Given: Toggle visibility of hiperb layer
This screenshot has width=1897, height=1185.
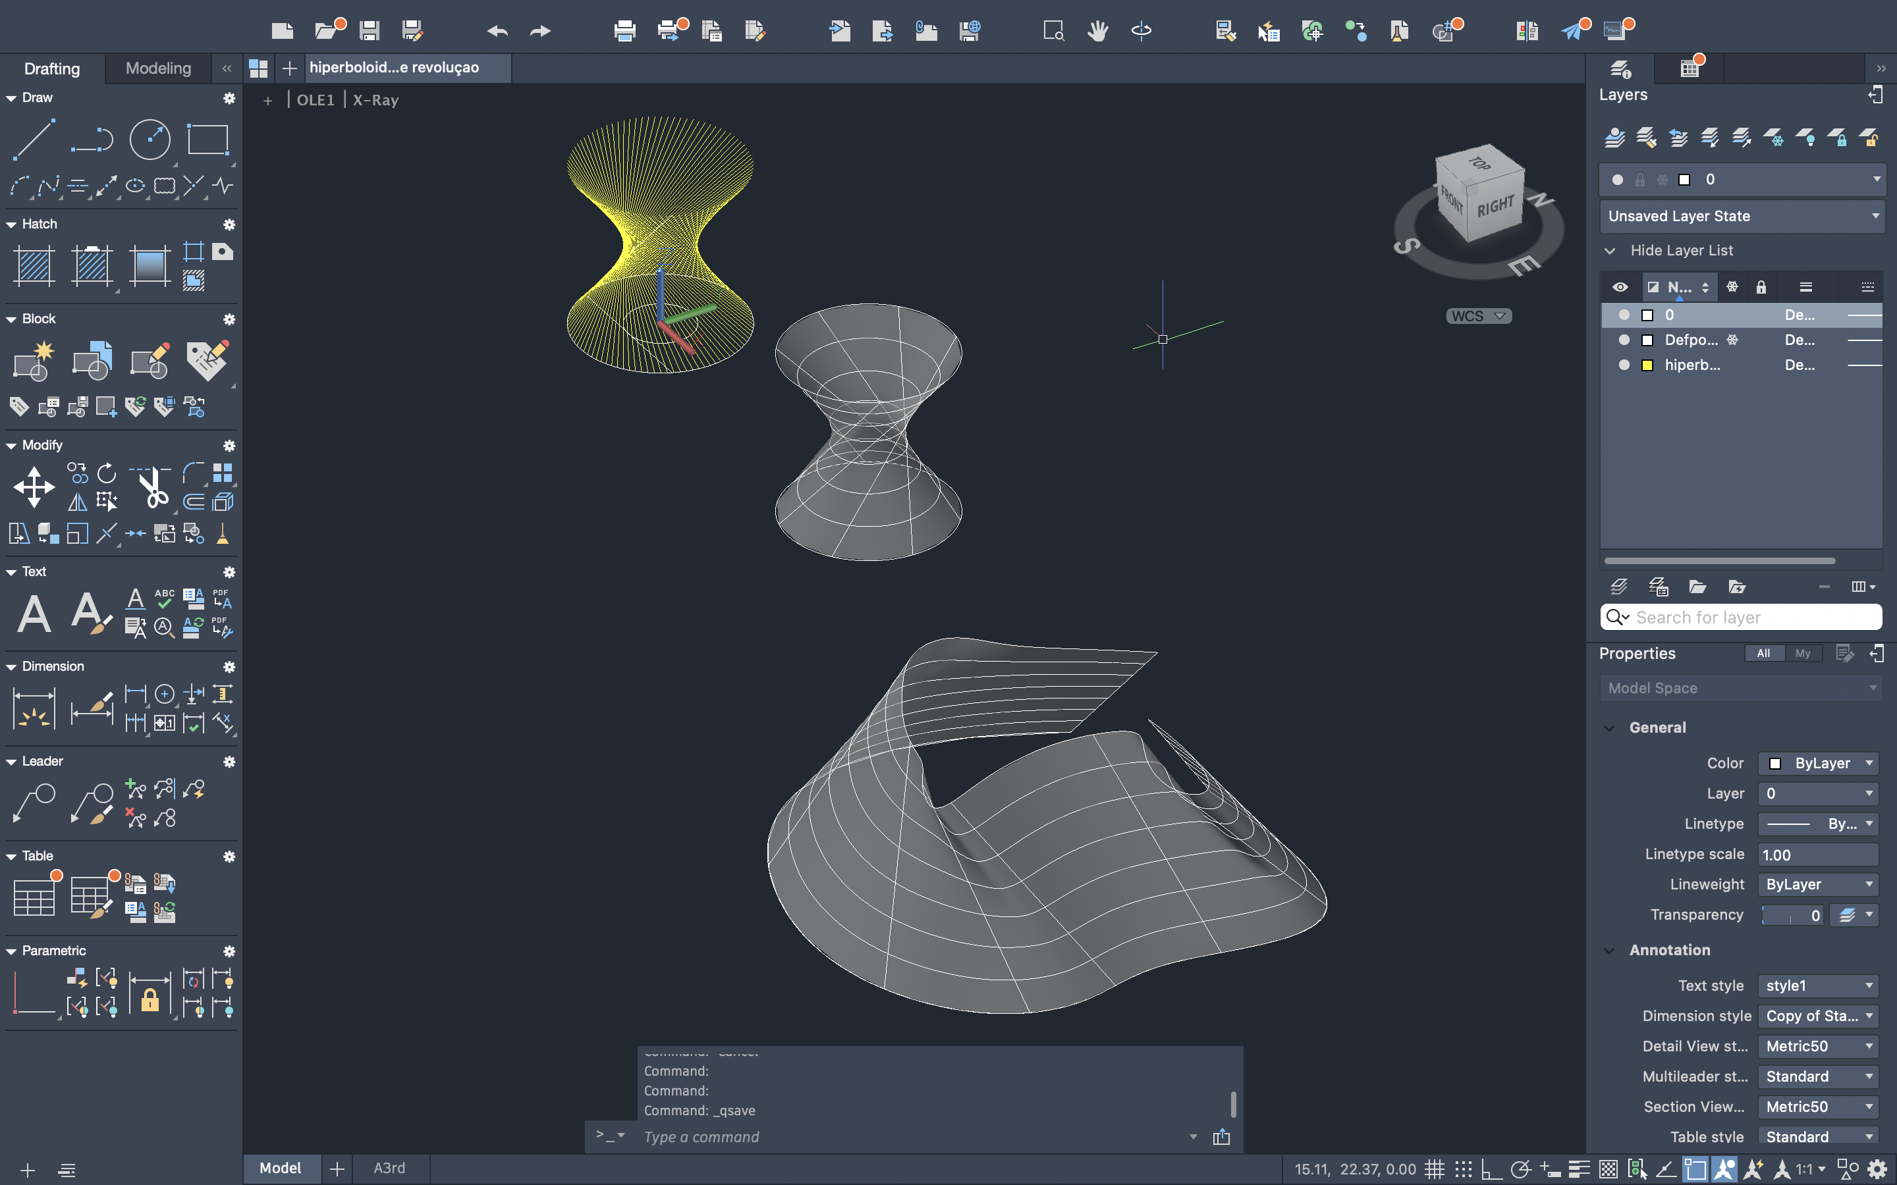Looking at the screenshot, I should [1624, 365].
